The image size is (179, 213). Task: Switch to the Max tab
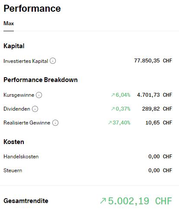tap(9, 23)
